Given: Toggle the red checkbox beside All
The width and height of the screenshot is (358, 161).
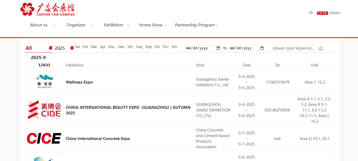Looking at the screenshot, I should (50, 48).
